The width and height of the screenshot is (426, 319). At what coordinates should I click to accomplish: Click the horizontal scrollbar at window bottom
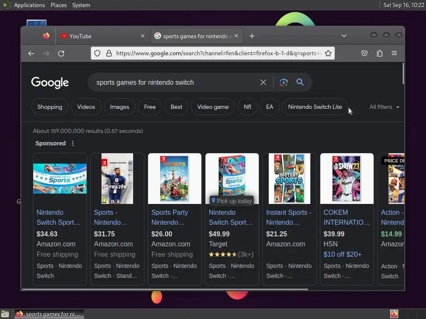(x=165, y=289)
